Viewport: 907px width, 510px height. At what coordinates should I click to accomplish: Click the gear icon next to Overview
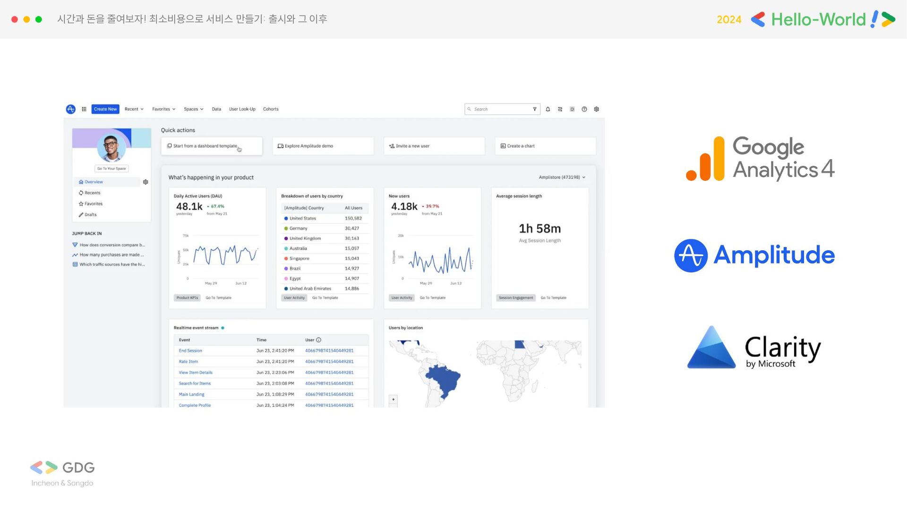pyautogui.click(x=145, y=182)
